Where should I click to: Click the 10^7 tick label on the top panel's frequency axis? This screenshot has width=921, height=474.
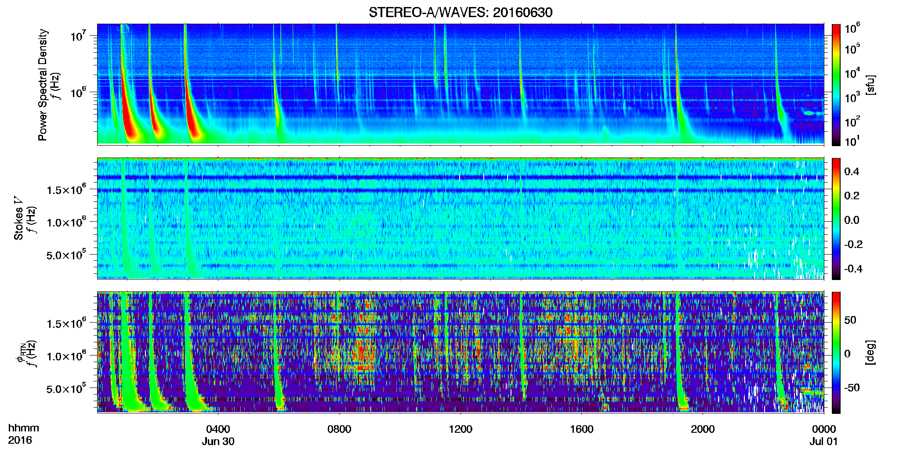78,35
